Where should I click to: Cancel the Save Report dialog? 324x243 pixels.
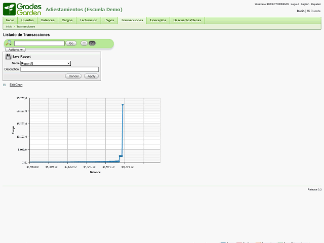click(x=73, y=76)
